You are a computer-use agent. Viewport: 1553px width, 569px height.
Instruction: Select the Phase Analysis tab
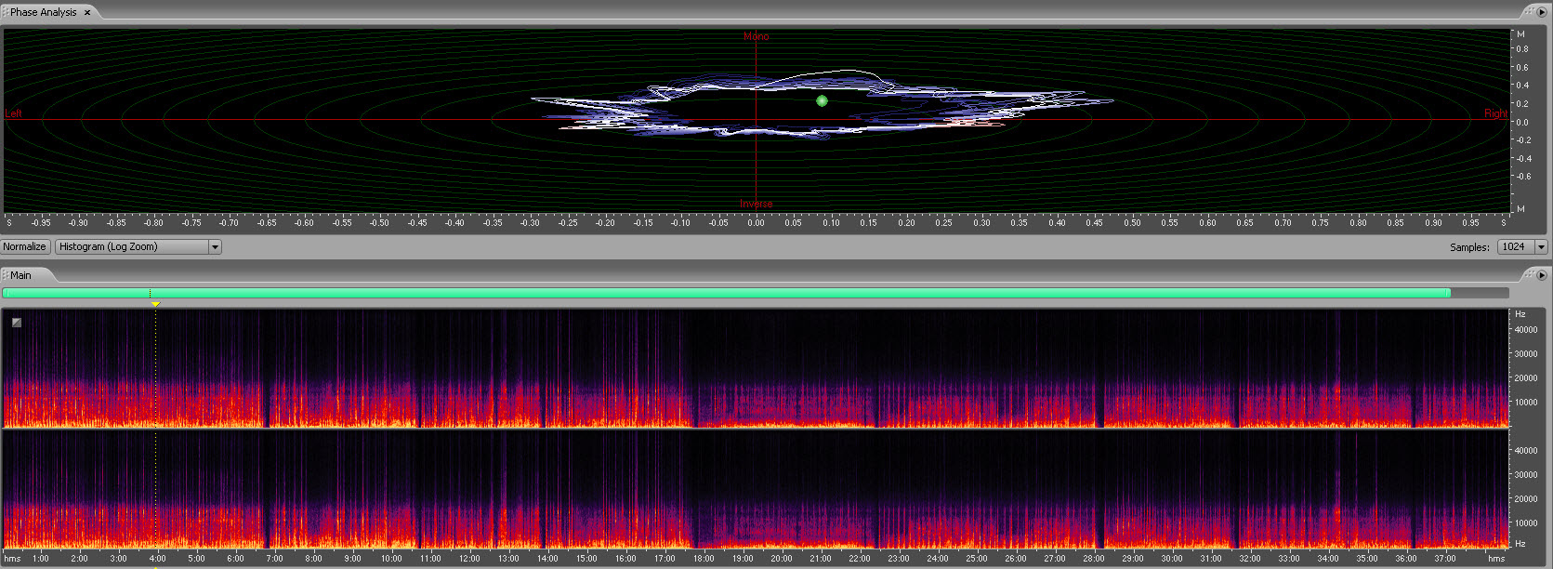43,12
